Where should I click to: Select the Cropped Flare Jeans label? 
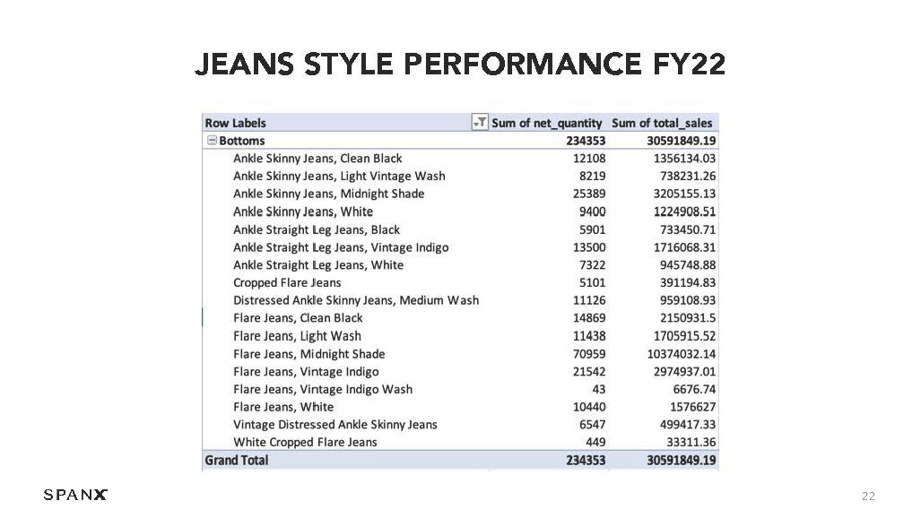[287, 282]
